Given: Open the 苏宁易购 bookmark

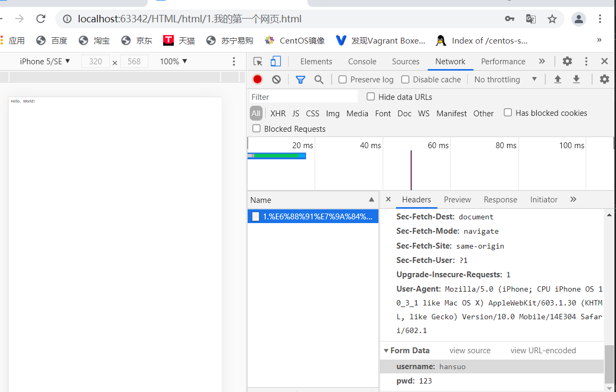Looking at the screenshot, I should (x=230, y=40).
